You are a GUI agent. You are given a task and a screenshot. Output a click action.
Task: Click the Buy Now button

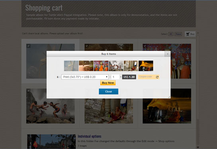click(x=108, y=83)
